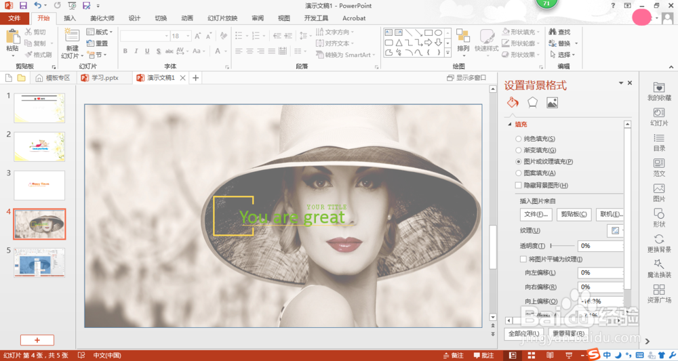678x361 pixels.
Task: Open Shape Effects (形状效果) dropdown
Action: (521, 55)
